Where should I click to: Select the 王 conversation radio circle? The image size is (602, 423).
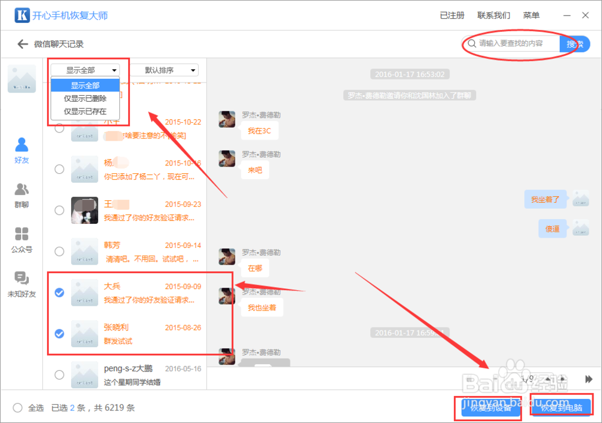[x=59, y=211]
